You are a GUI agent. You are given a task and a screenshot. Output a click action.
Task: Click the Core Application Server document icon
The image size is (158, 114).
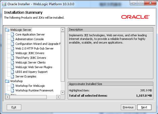point(12,34)
